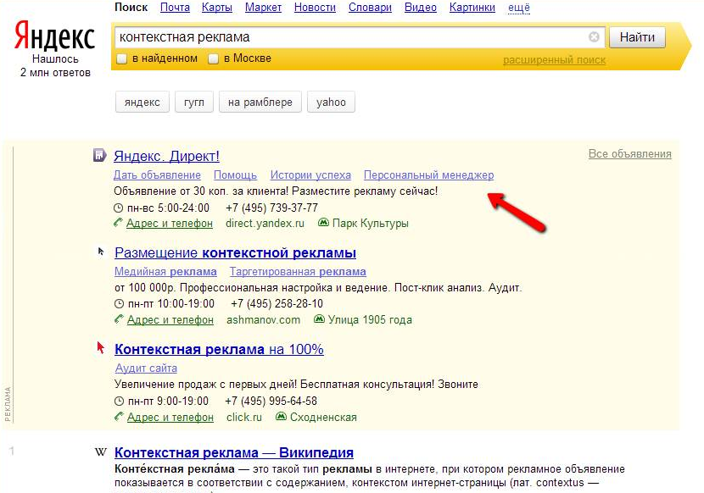Go to Маркет in the top navigation
Viewport: 704px width, 493px height.
(x=263, y=8)
